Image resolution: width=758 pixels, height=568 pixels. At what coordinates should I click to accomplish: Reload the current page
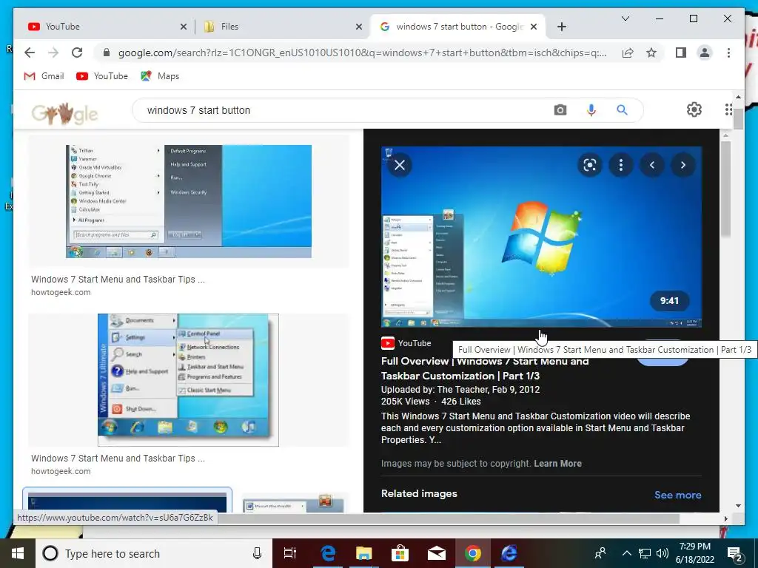tap(77, 53)
